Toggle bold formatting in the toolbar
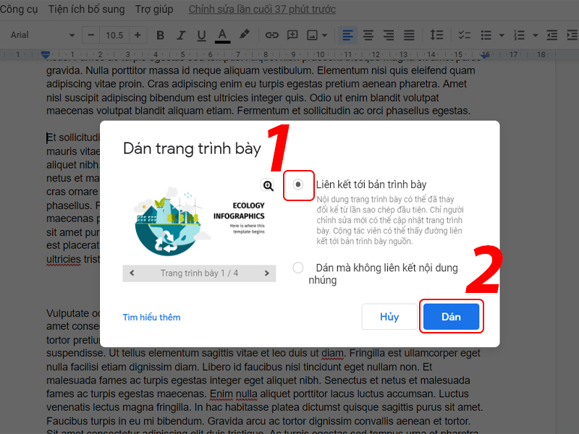The width and height of the screenshot is (579, 434). [160, 35]
